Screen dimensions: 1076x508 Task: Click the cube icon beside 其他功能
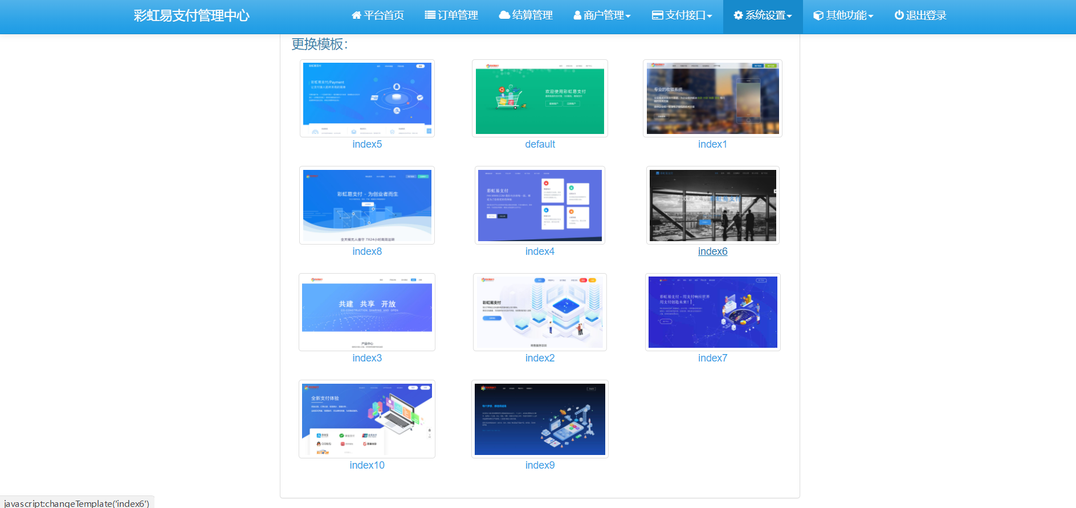click(818, 15)
